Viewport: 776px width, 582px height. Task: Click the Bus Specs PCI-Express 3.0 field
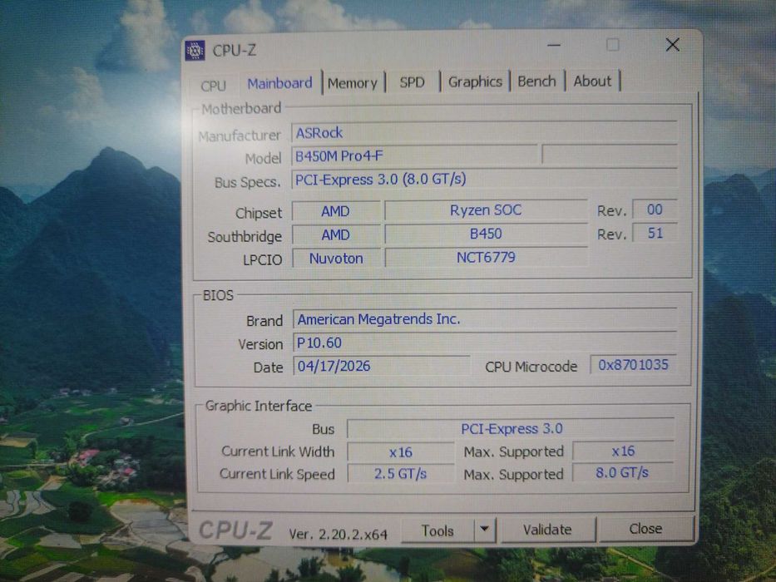tap(484, 179)
